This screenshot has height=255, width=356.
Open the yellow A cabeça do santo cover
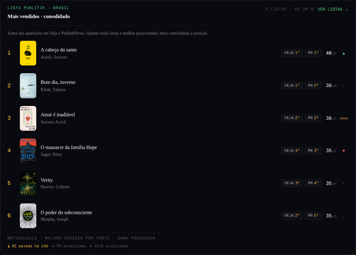pyautogui.click(x=28, y=53)
